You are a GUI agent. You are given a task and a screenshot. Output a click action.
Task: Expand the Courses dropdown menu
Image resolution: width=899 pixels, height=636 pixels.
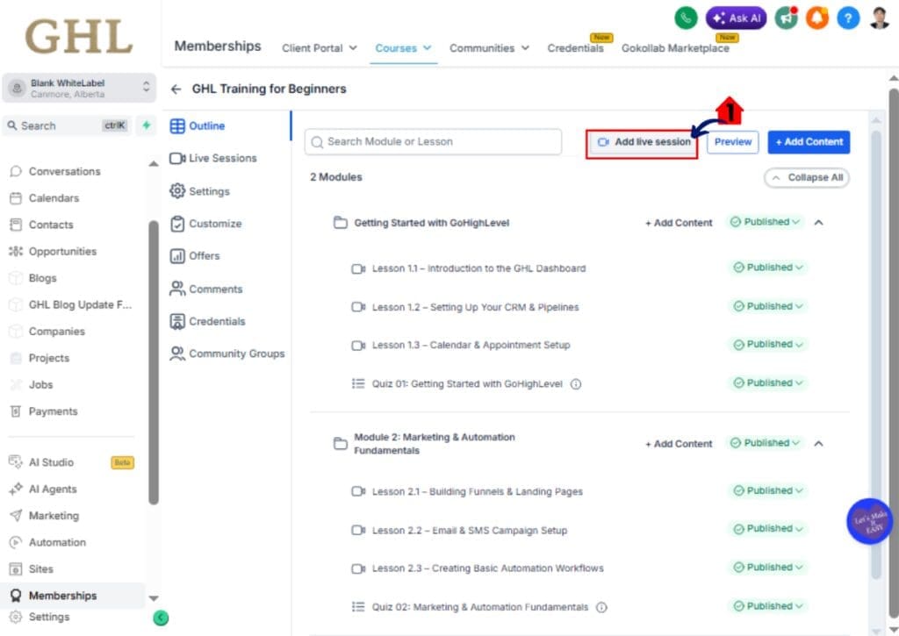tap(403, 48)
